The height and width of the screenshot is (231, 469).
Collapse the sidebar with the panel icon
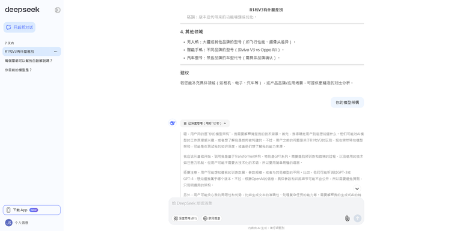click(x=58, y=10)
